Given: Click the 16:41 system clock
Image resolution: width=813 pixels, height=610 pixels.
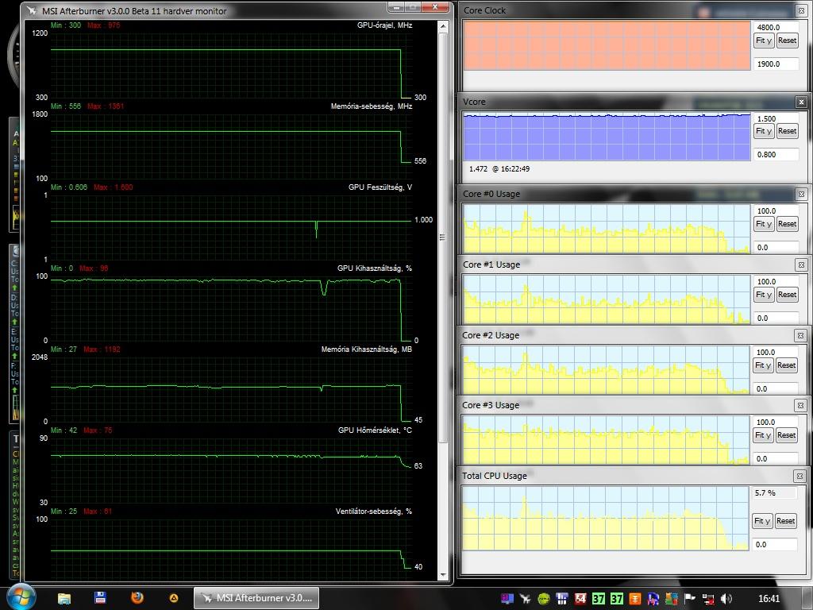Looking at the screenshot, I should pos(769,599).
